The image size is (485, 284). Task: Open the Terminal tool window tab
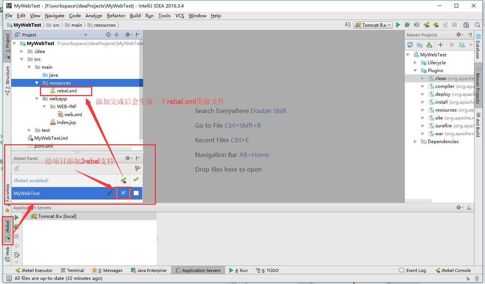tap(72, 270)
